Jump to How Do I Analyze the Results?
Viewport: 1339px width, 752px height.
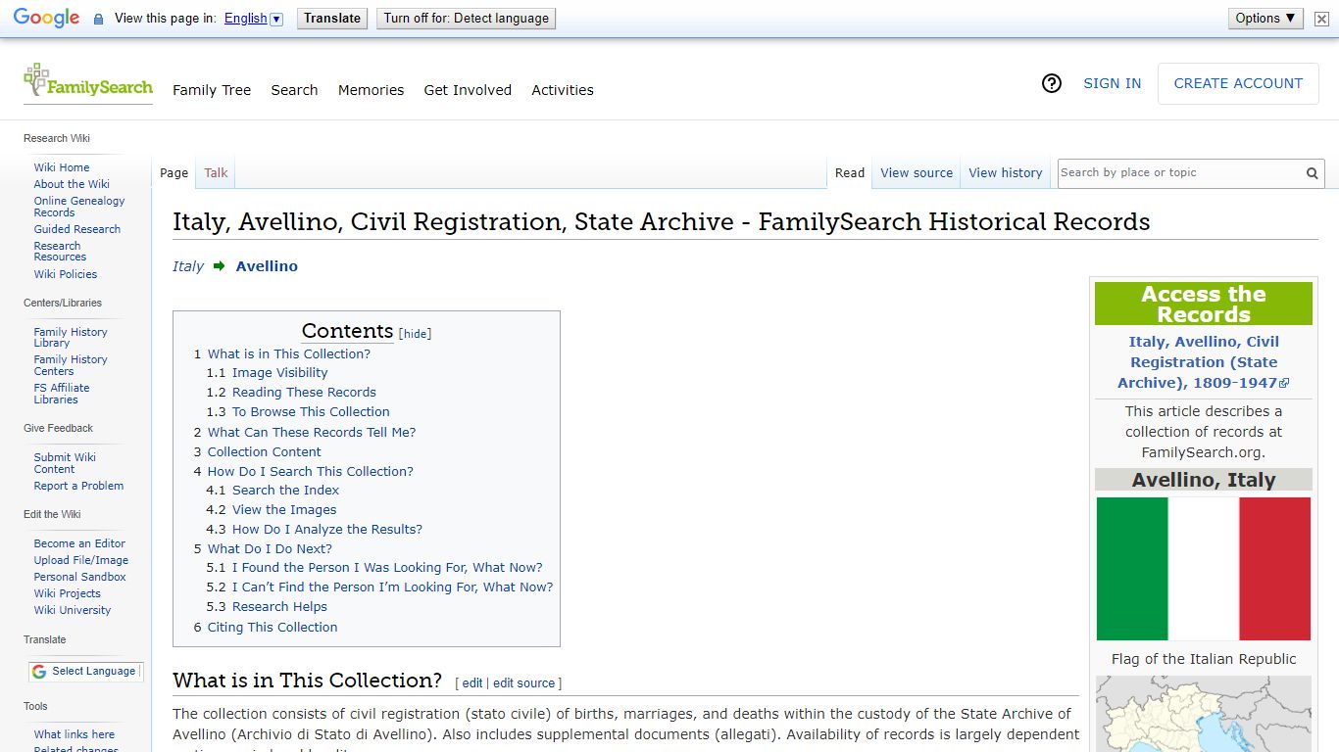pyautogui.click(x=327, y=530)
